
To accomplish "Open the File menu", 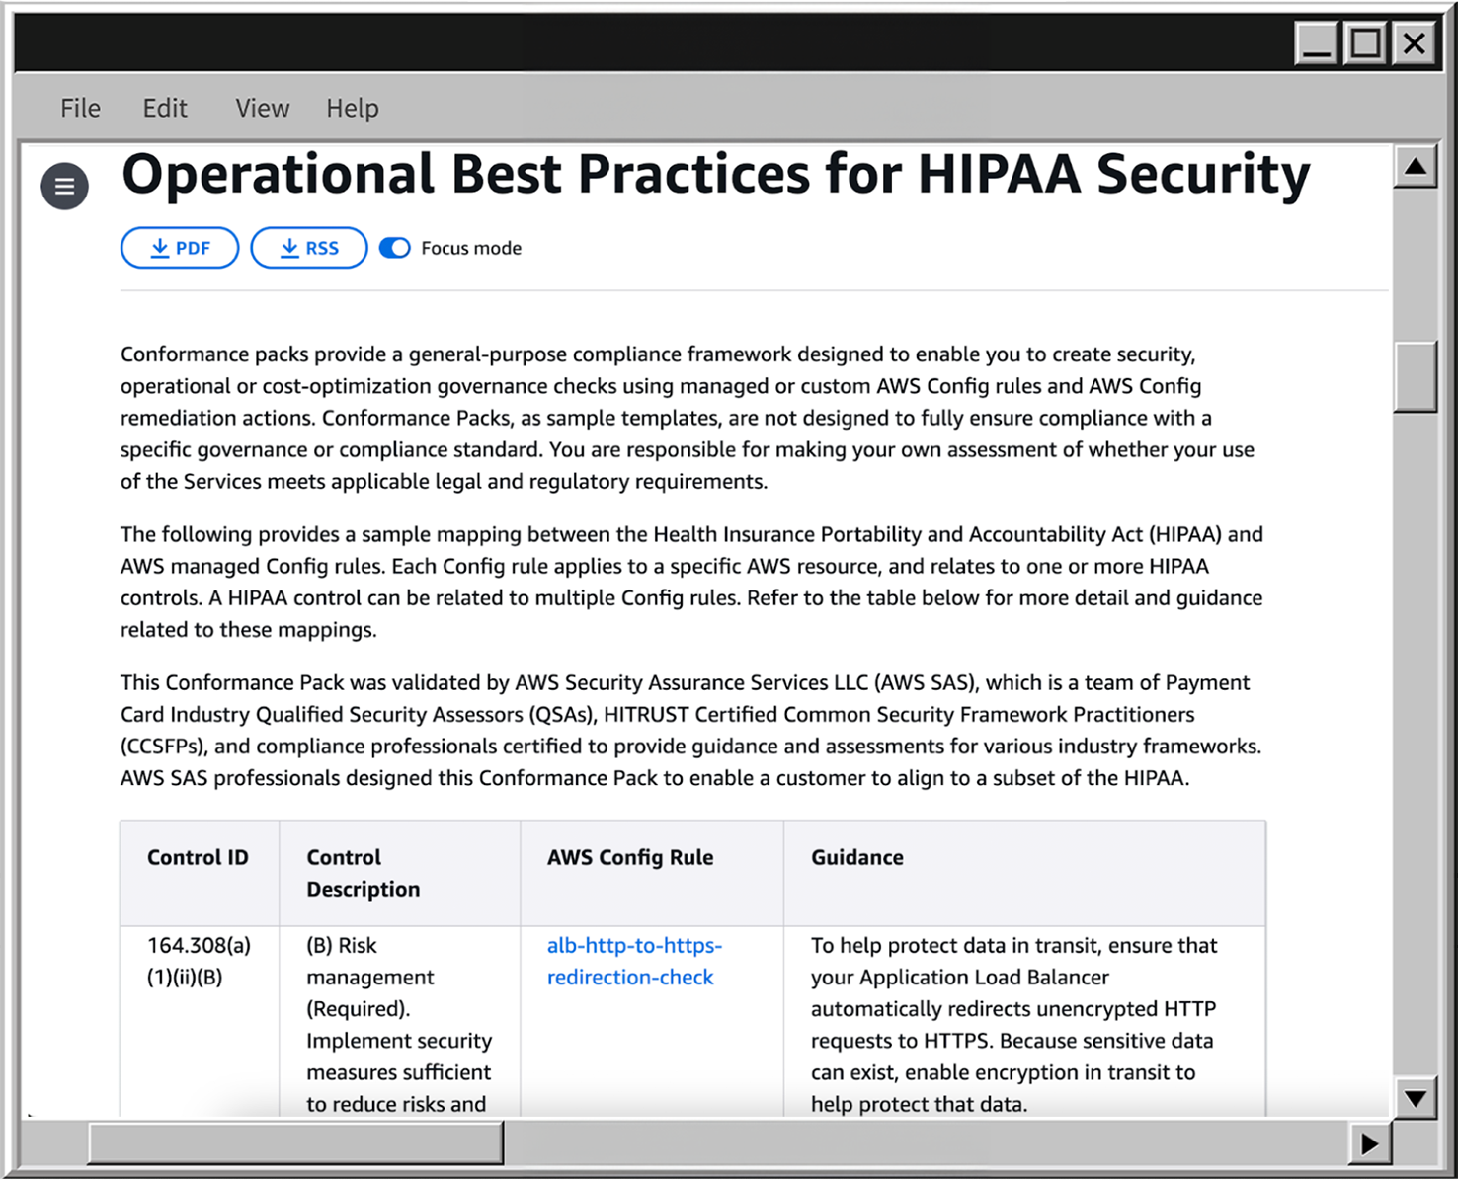I will pyautogui.click(x=80, y=108).
